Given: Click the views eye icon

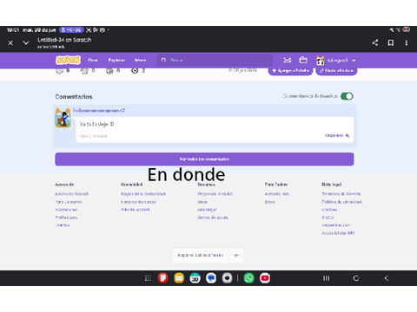Looking at the screenshot, I should 135,70.
